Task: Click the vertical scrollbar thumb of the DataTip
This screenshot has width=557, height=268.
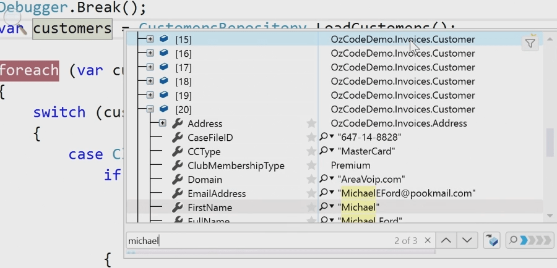Action: 549,142
